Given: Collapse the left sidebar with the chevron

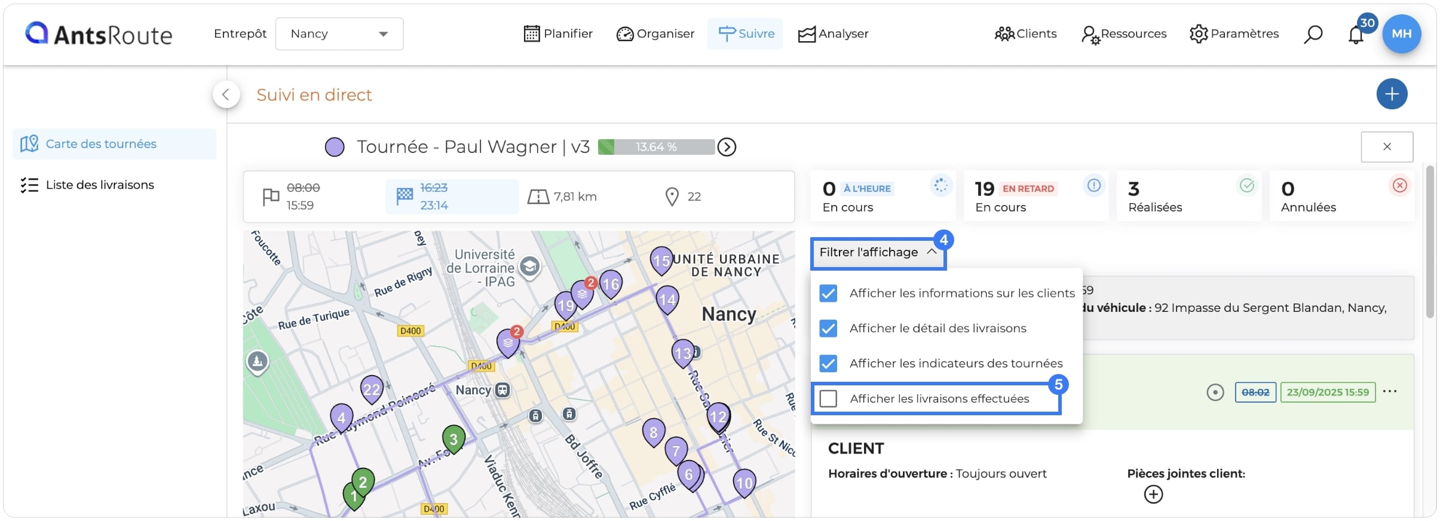Looking at the screenshot, I should pos(226,94).
